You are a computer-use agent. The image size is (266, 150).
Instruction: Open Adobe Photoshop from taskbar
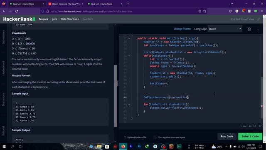click(139, 146)
